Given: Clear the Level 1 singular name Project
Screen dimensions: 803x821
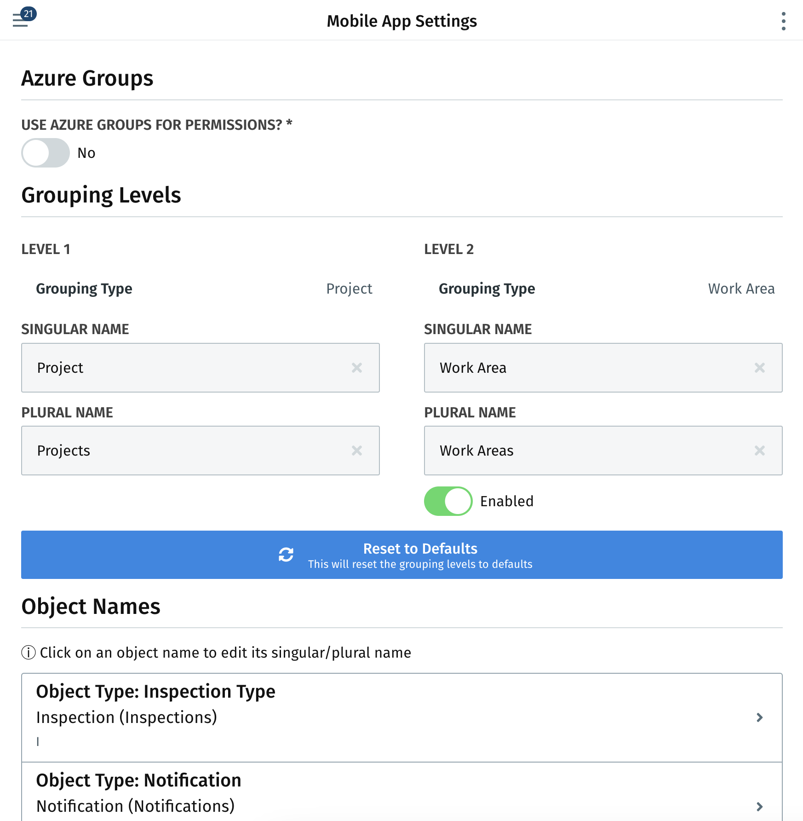Looking at the screenshot, I should pos(357,368).
